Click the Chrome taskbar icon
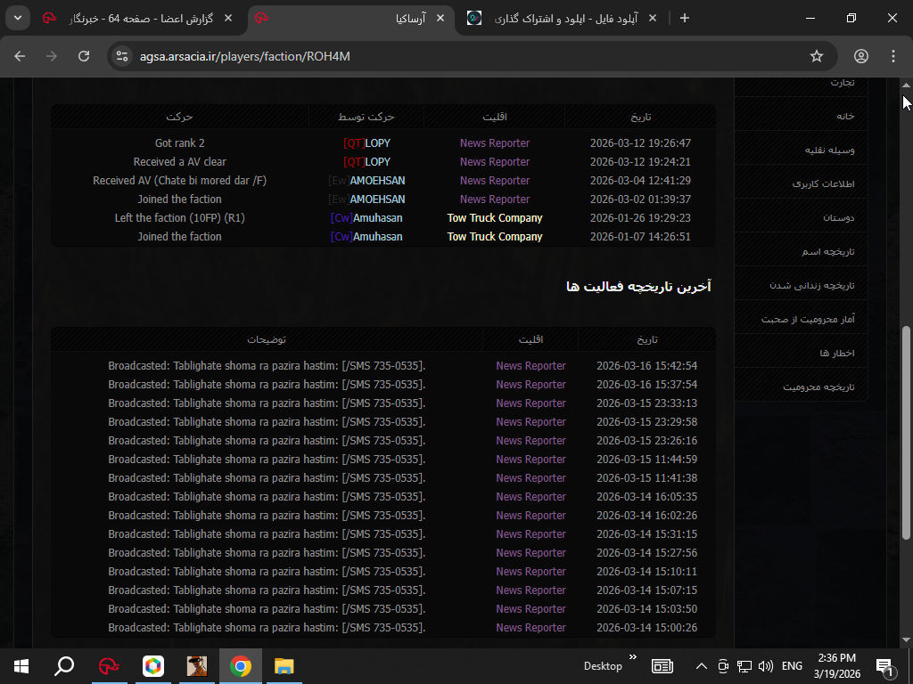Image resolution: width=913 pixels, height=684 pixels. pyautogui.click(x=241, y=666)
